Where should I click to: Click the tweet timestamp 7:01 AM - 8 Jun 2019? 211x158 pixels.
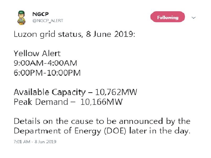click(x=35, y=142)
